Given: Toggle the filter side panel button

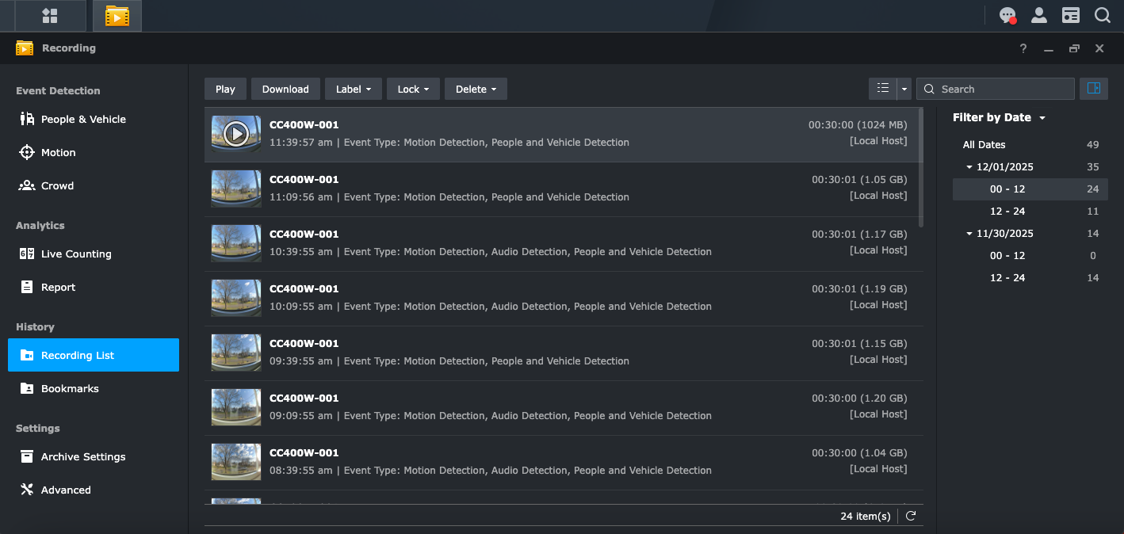Looking at the screenshot, I should pyautogui.click(x=1094, y=89).
